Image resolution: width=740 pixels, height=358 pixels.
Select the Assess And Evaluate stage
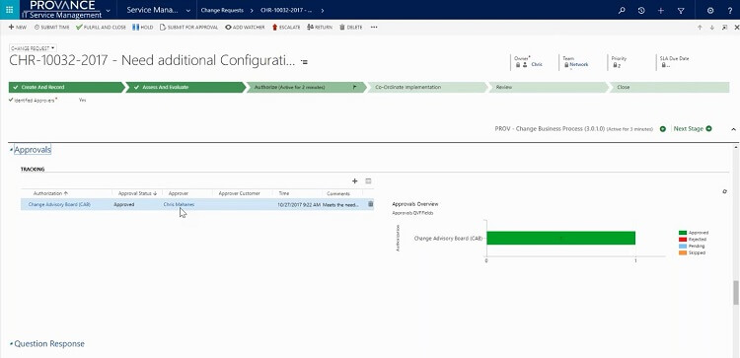pos(185,87)
